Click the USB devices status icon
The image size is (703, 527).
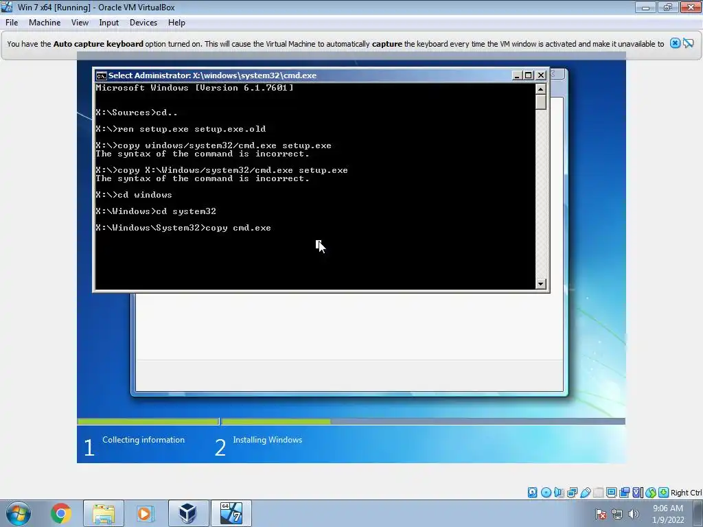(x=585, y=493)
